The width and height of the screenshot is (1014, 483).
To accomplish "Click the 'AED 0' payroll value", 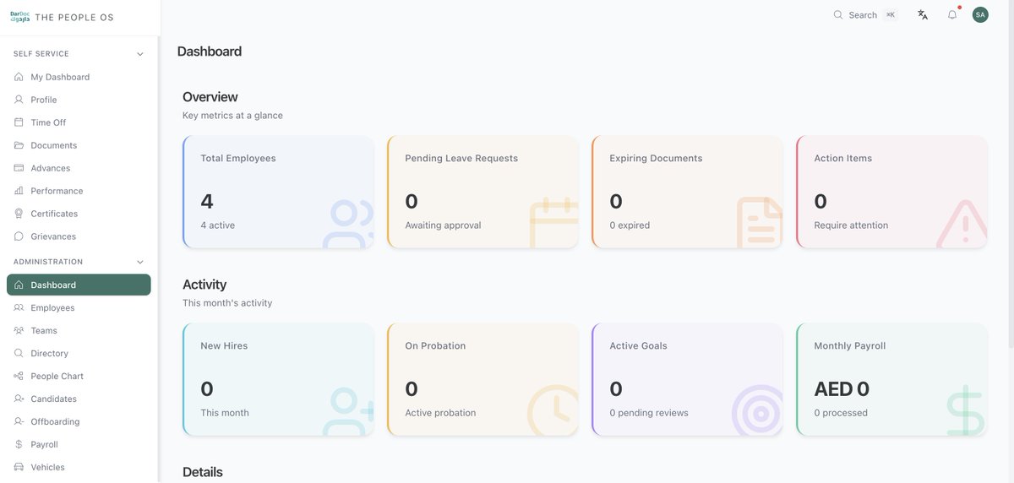I will click(x=842, y=389).
